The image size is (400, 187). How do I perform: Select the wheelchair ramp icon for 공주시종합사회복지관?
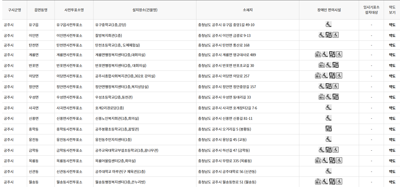[x=325, y=75]
